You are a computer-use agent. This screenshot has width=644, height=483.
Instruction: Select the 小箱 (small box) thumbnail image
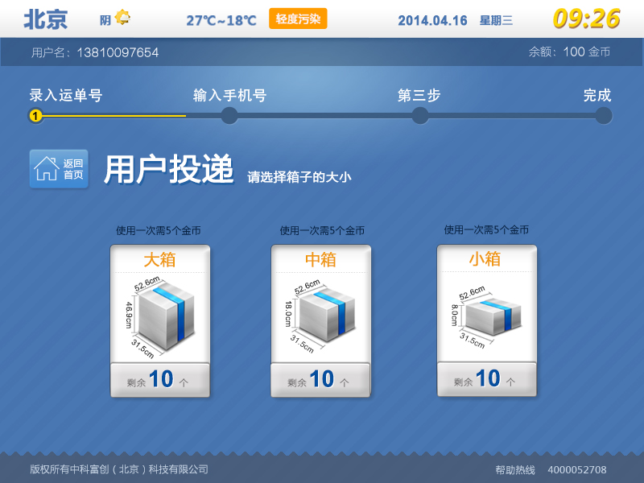coord(487,314)
